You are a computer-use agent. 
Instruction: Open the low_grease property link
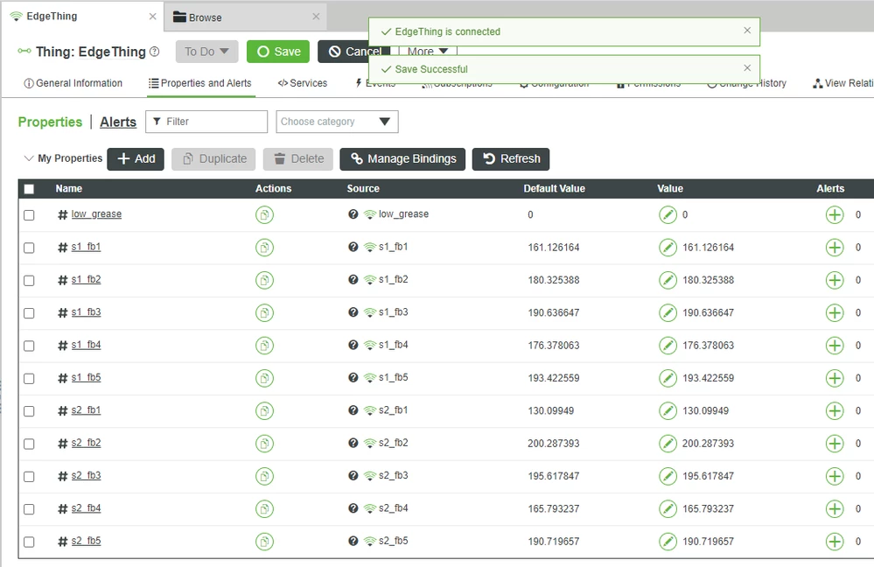pyautogui.click(x=96, y=214)
